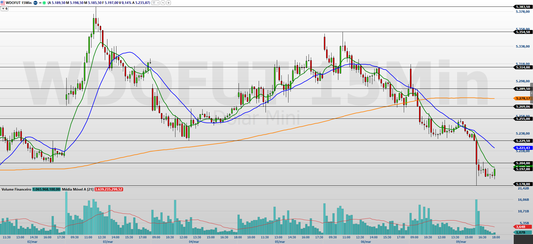Click the blue 5.221,43 price tag
The height and width of the screenshot is (244, 533).
pyautogui.click(x=523, y=148)
